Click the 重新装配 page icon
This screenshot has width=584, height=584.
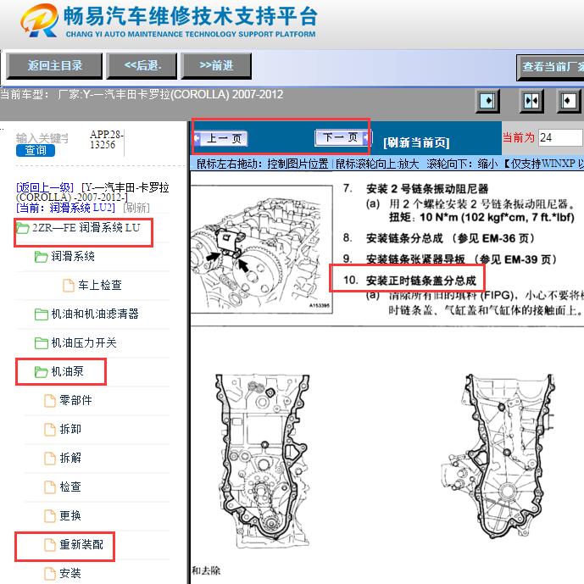(50, 545)
